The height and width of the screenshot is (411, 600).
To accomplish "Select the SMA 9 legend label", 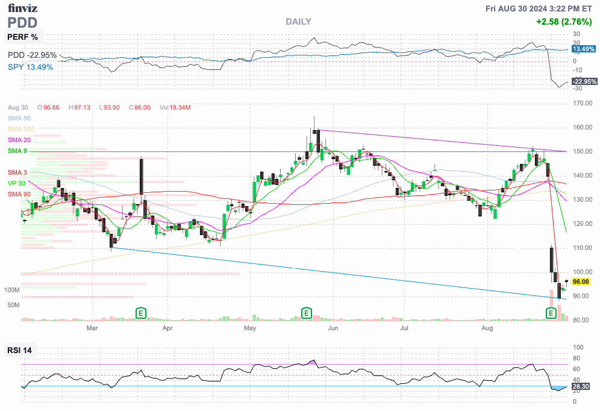I will [x=17, y=151].
